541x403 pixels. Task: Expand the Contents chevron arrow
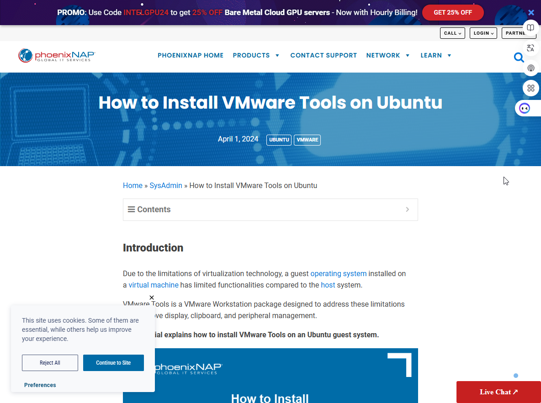point(408,209)
